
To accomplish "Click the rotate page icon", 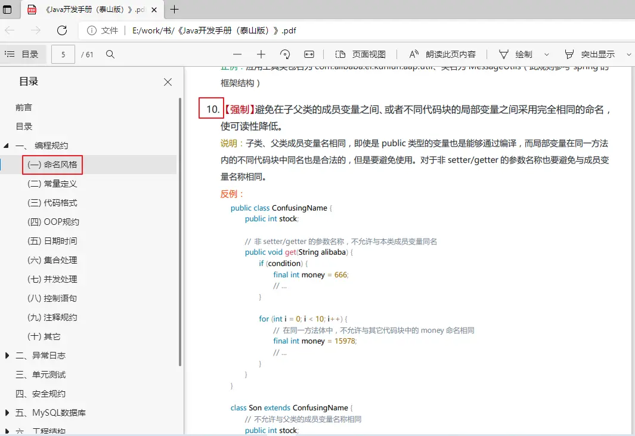I will tap(285, 54).
